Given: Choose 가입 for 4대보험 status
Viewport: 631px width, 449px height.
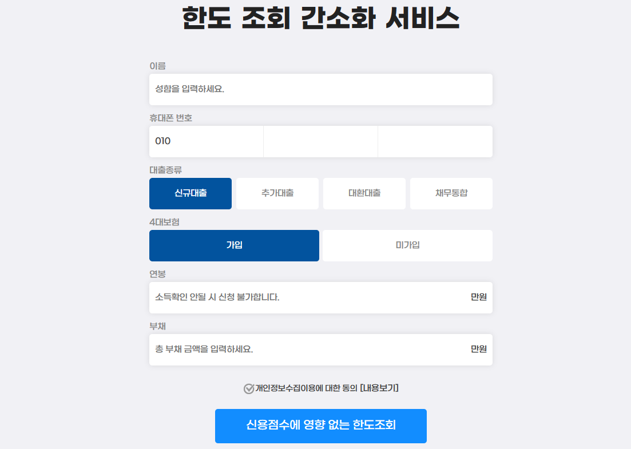Looking at the screenshot, I should tap(234, 245).
